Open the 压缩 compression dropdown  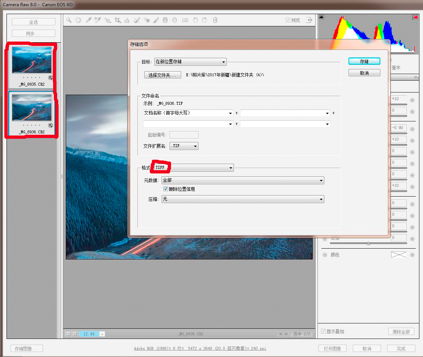(243, 199)
